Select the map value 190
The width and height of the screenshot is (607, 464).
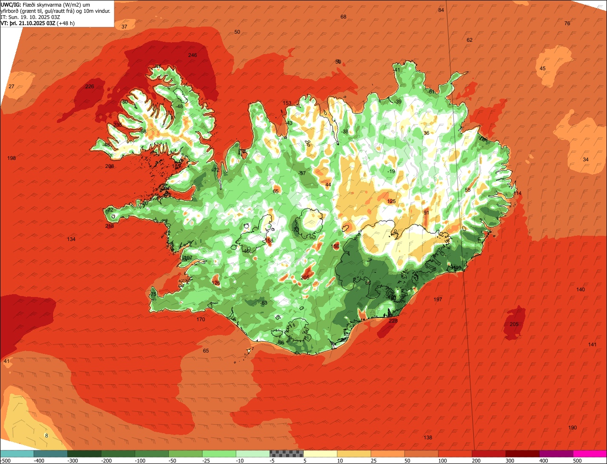click(573, 427)
